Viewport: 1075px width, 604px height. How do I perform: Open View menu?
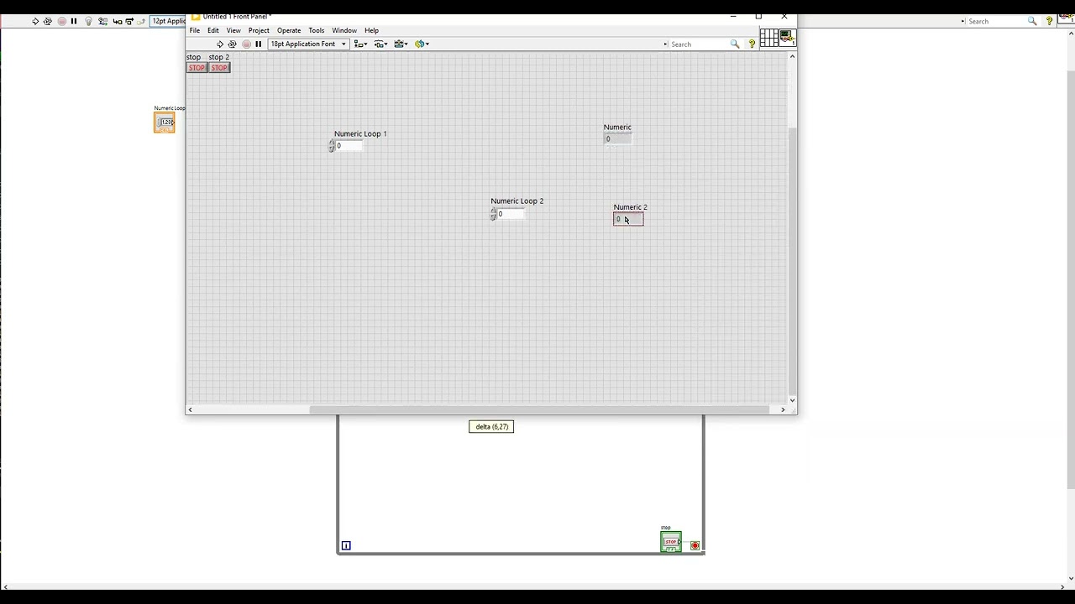coord(233,30)
